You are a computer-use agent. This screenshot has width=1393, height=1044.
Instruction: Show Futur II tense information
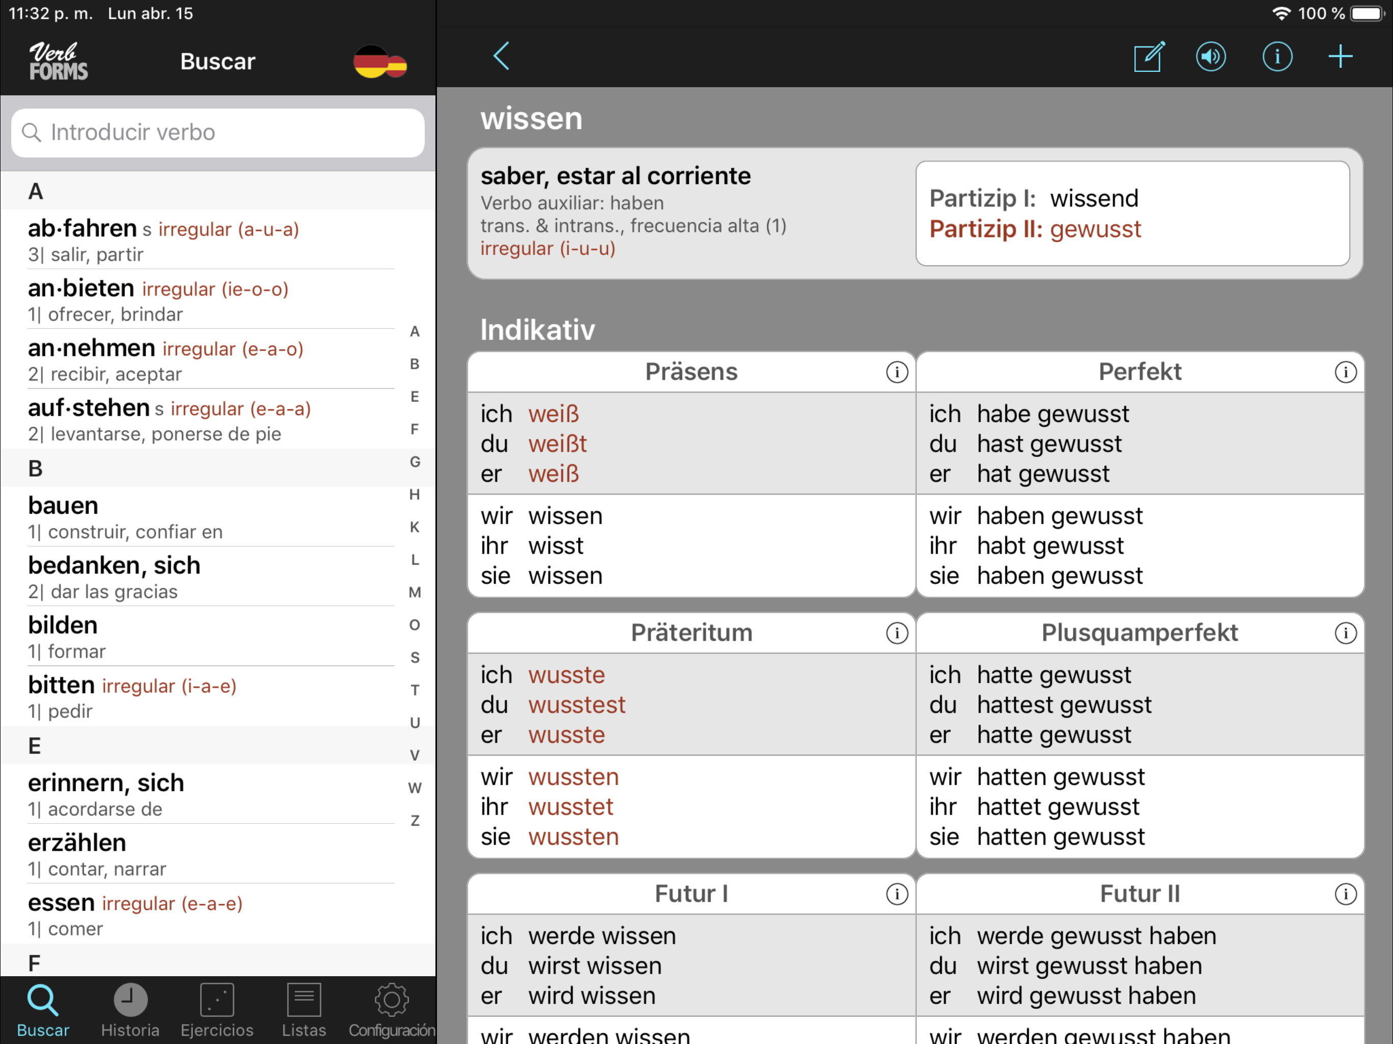click(x=1345, y=894)
